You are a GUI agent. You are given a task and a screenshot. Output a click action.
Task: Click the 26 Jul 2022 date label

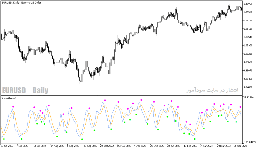[x=40, y=146]
